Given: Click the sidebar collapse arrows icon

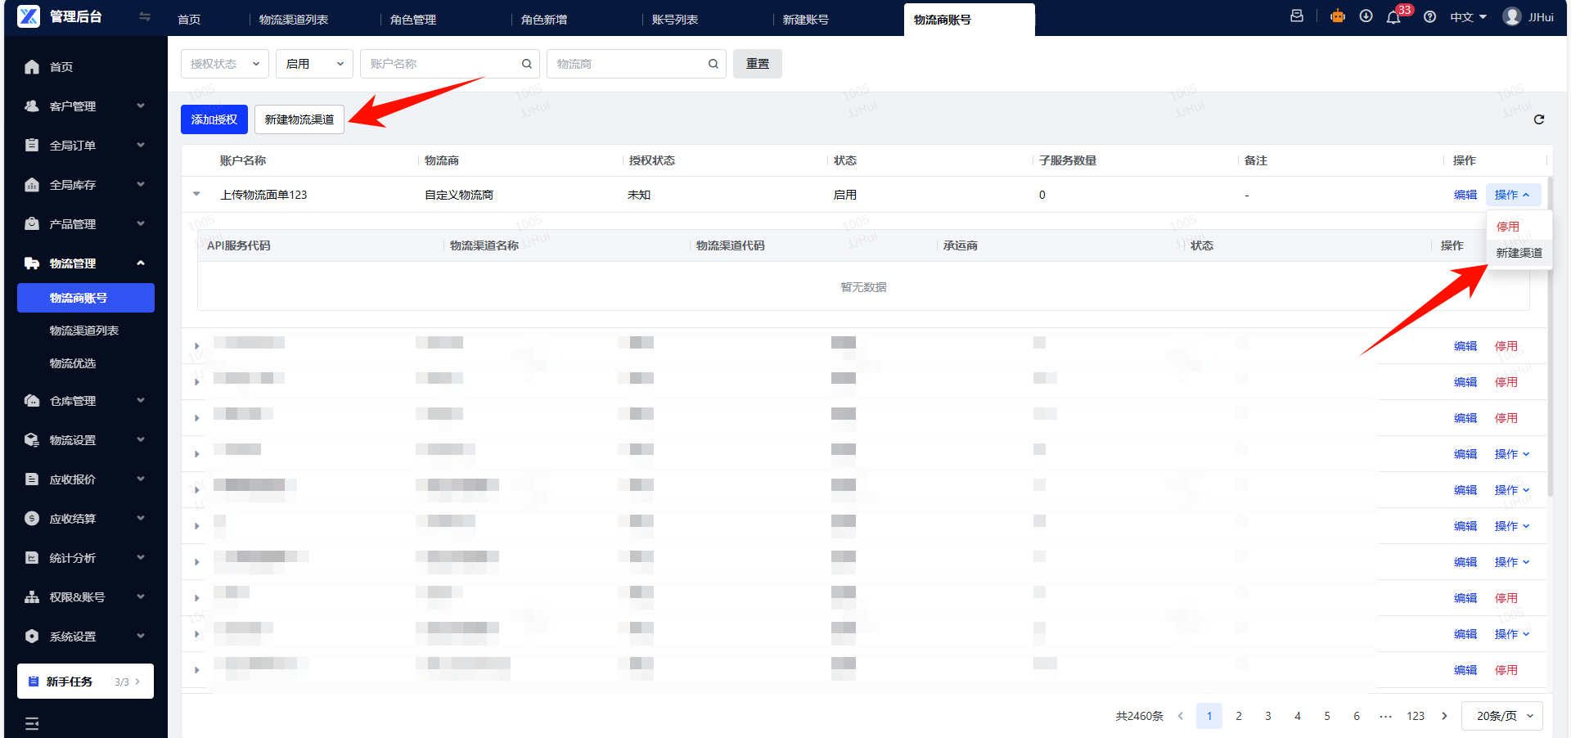Looking at the screenshot, I should click(x=145, y=16).
